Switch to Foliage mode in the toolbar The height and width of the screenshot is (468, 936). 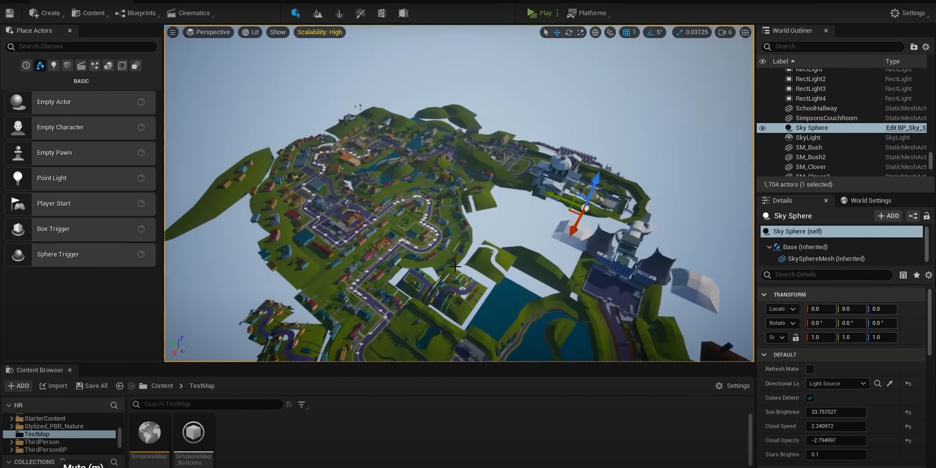340,13
